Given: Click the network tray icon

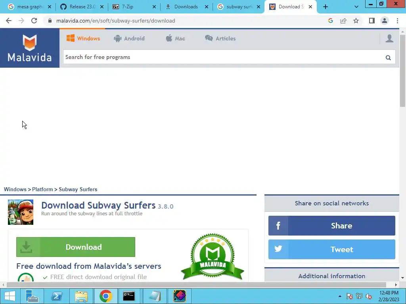Looking at the screenshot, I should click(359, 296).
